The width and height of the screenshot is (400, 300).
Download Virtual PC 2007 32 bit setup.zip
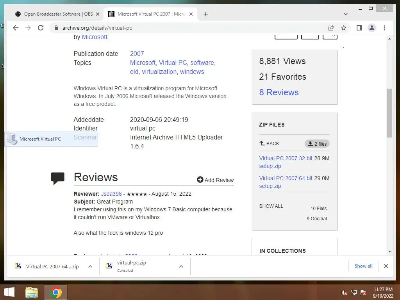[x=286, y=162]
